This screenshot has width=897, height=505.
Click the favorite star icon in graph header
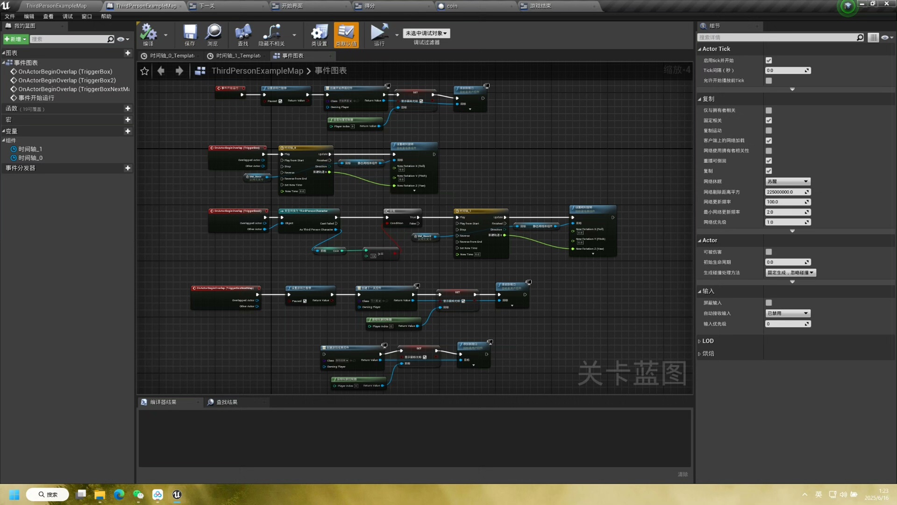click(x=144, y=71)
